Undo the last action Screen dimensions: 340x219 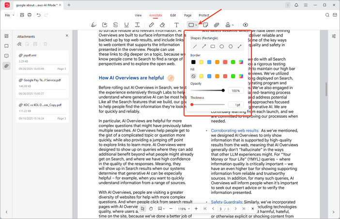39,15
